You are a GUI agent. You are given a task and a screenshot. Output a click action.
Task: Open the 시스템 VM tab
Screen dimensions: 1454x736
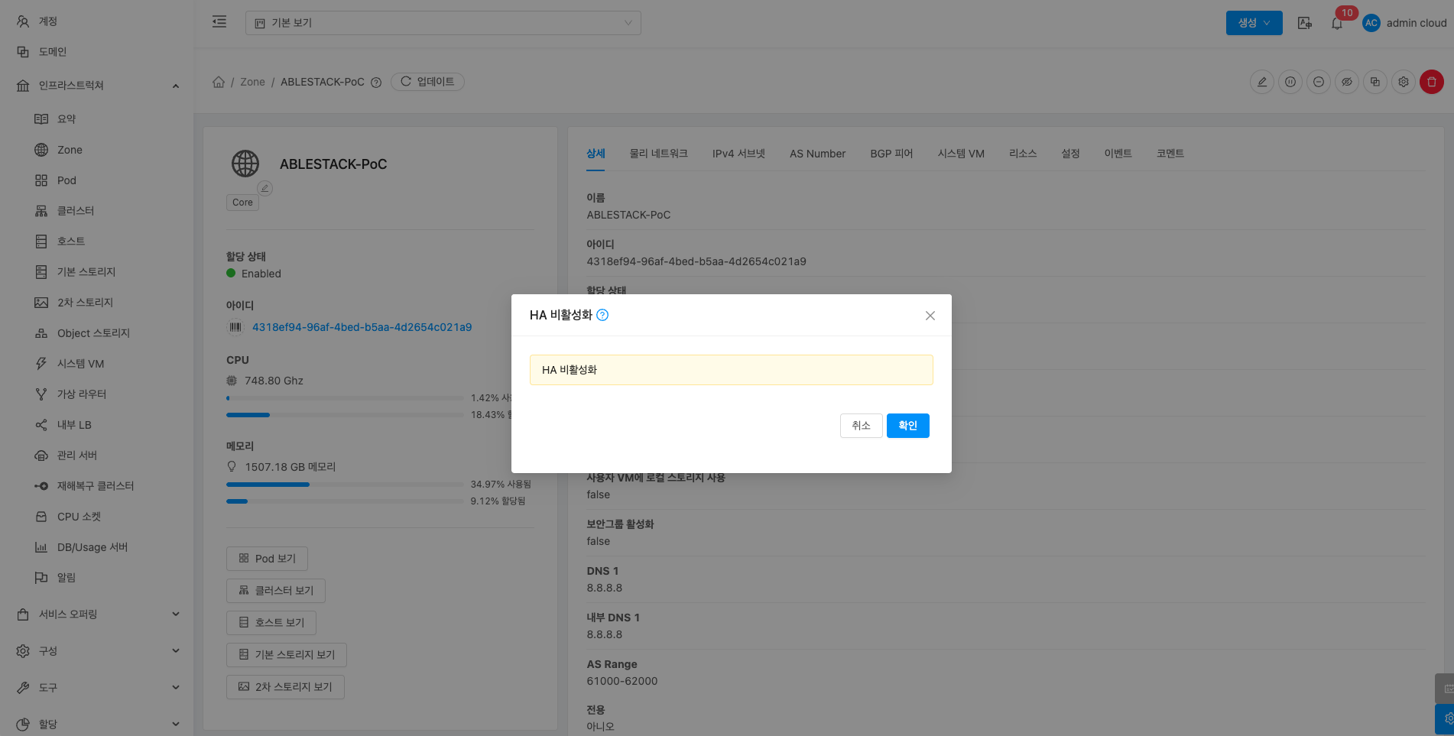coord(960,154)
